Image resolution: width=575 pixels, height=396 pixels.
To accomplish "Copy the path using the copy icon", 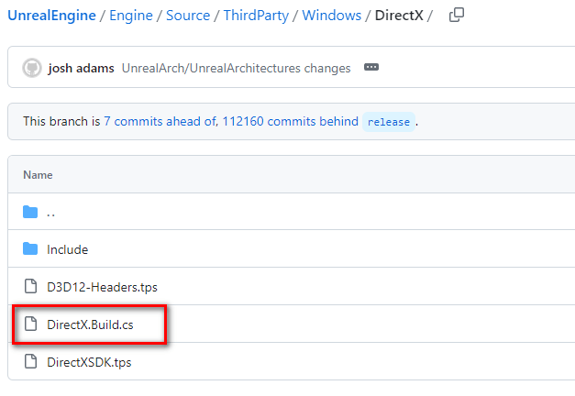I will pyautogui.click(x=457, y=15).
